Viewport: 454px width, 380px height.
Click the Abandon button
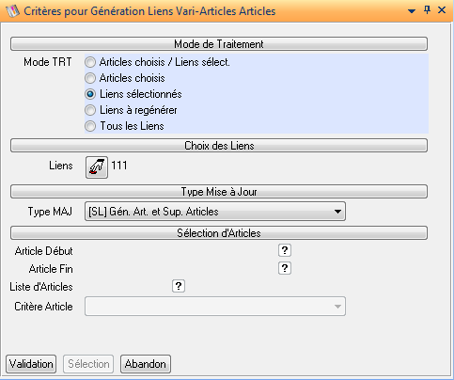pyautogui.click(x=146, y=364)
